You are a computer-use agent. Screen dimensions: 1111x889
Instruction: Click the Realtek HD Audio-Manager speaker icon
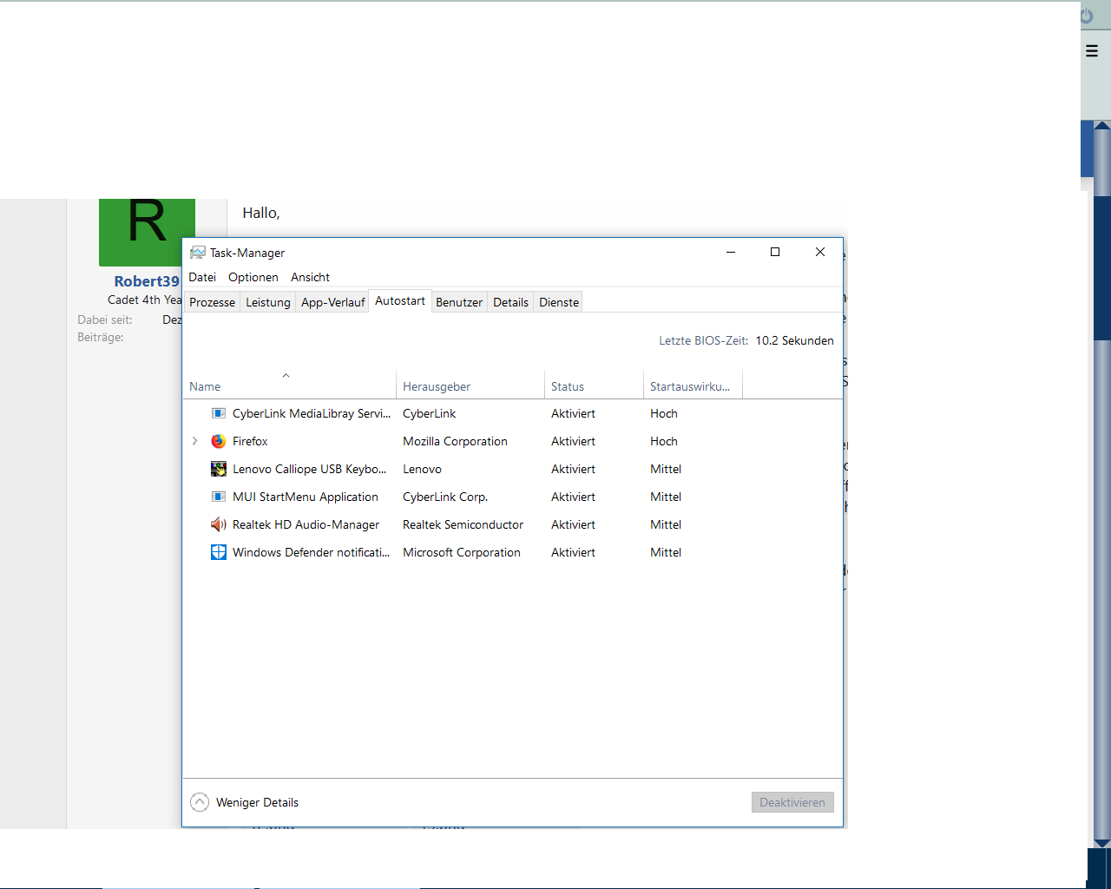point(219,524)
